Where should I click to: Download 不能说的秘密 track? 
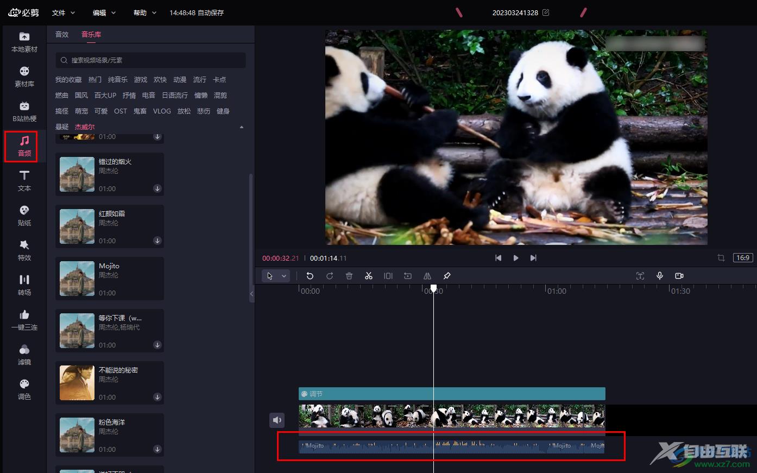tap(157, 397)
